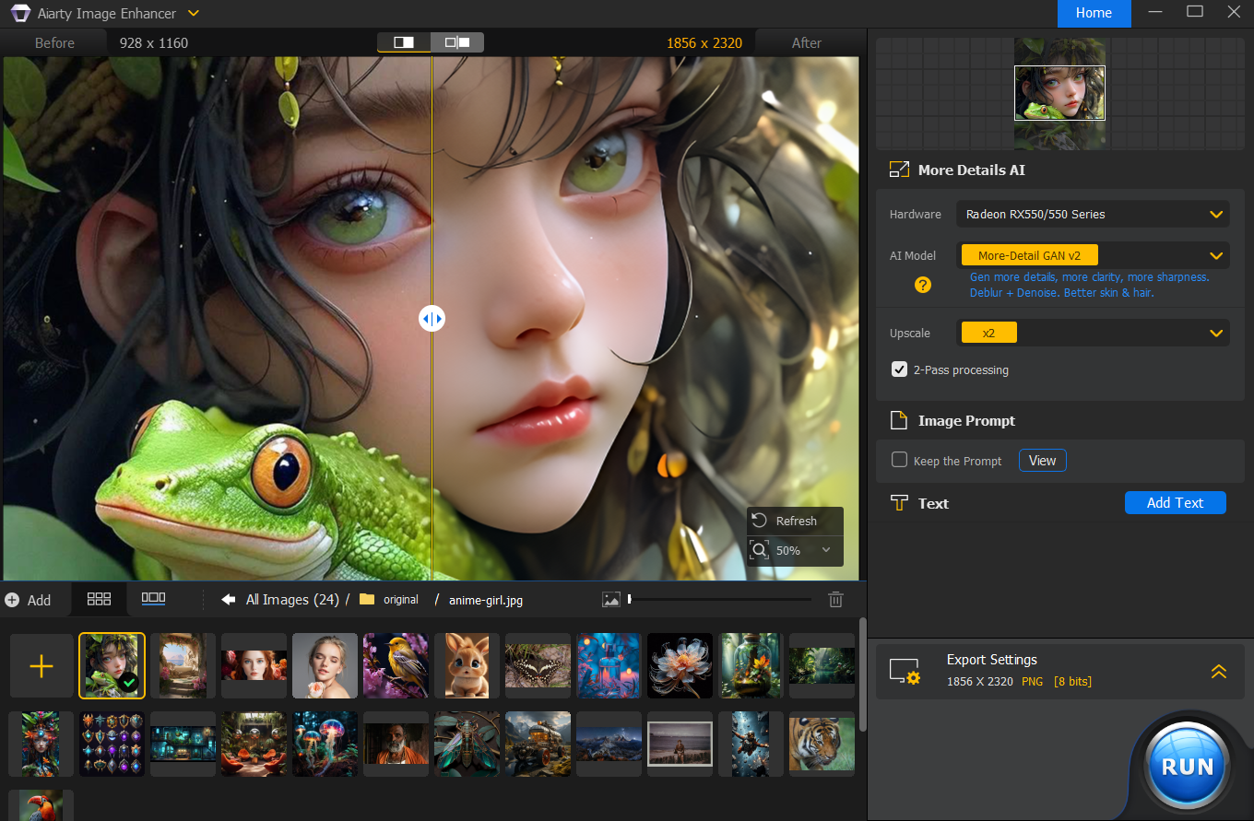
Task: Open the Hardware dropdown
Action: [x=1093, y=214]
